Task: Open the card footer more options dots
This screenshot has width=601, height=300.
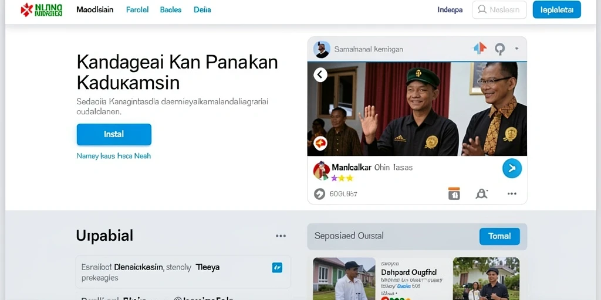Action: [x=512, y=193]
